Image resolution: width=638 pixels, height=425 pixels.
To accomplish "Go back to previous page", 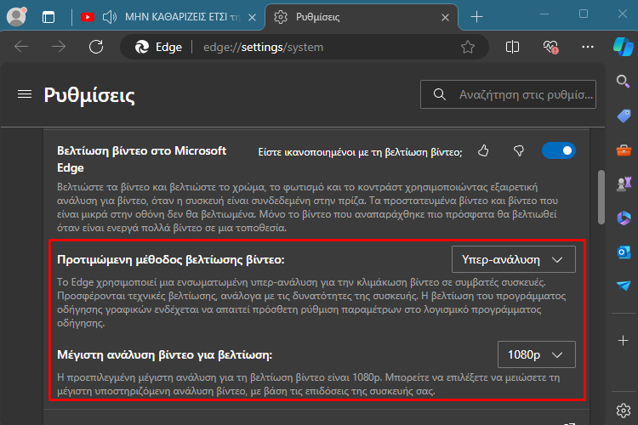I will [x=21, y=47].
